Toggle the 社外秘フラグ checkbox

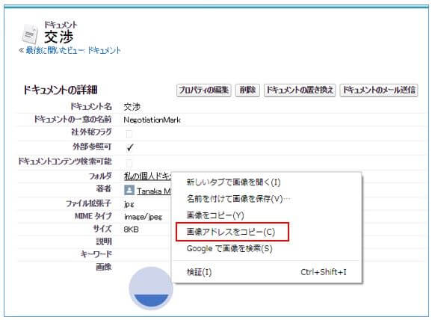129,134
